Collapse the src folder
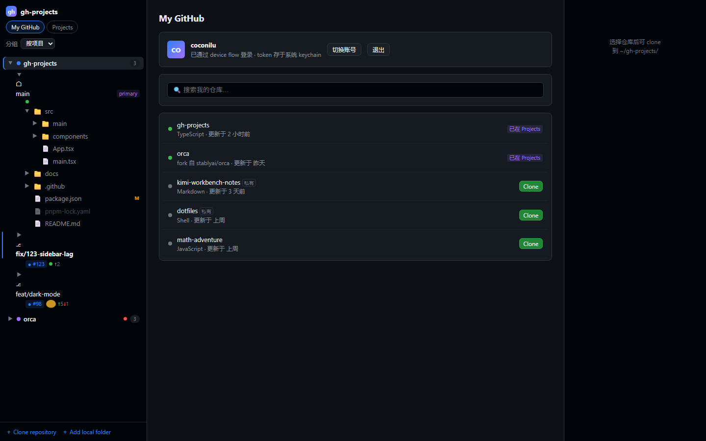Viewport: 706px width, 441px height. (27, 111)
